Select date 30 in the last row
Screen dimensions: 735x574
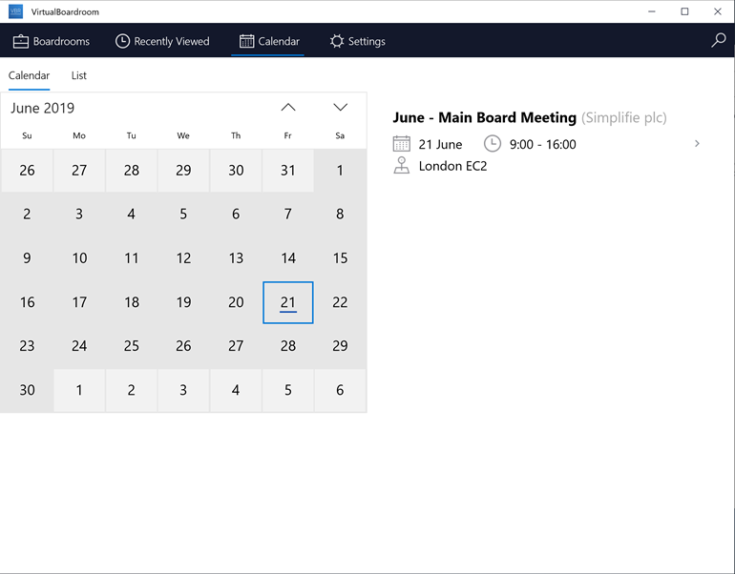pos(27,390)
